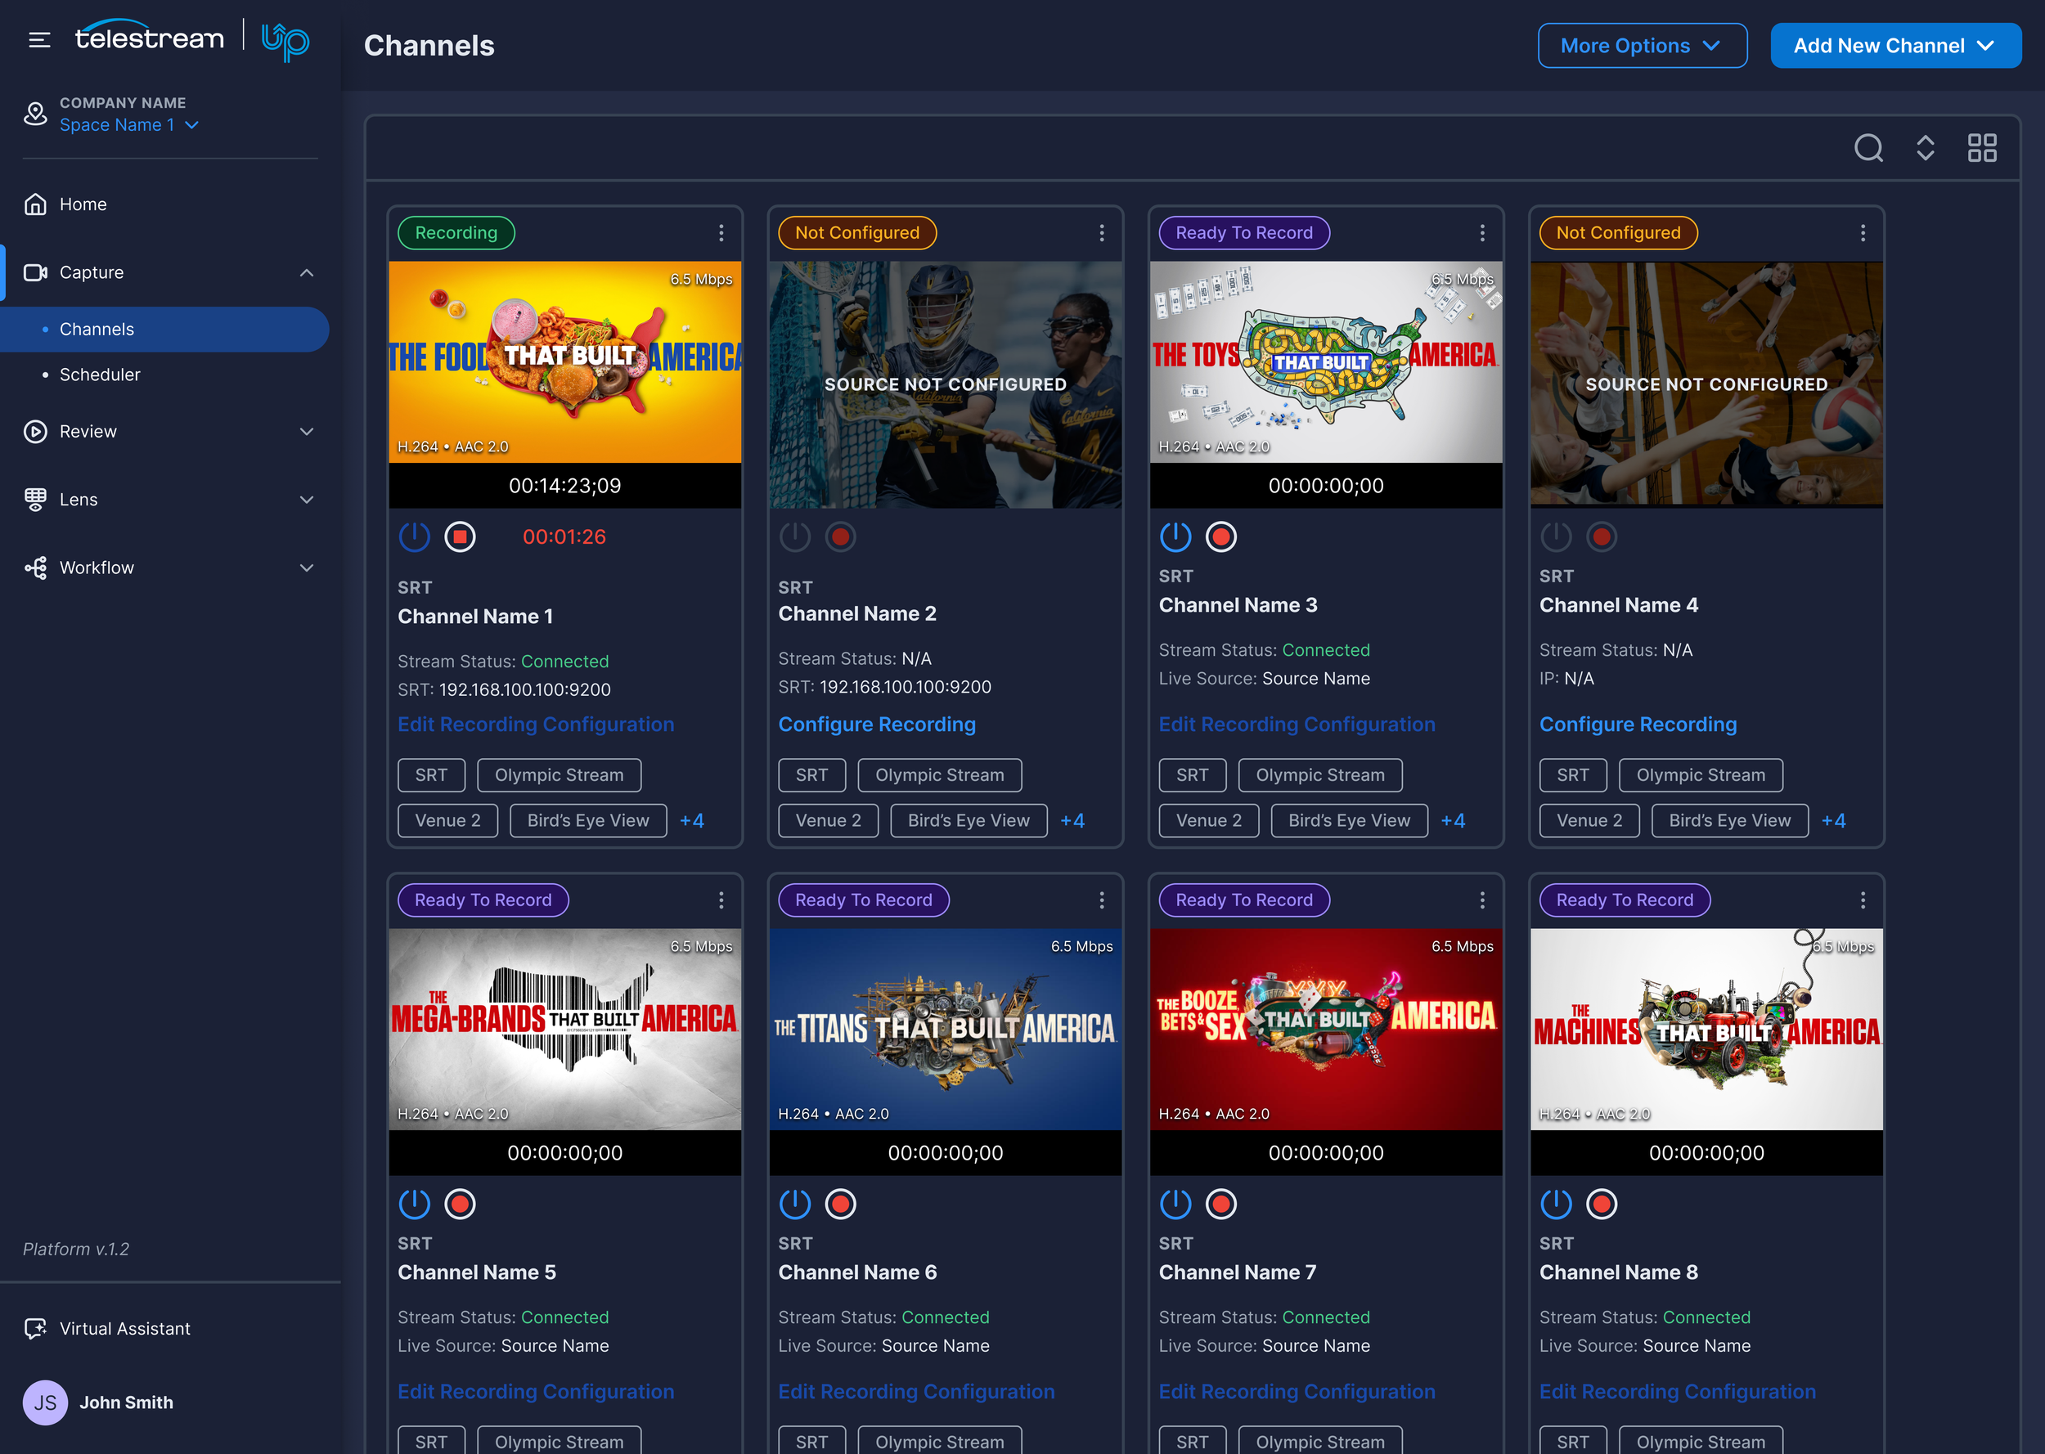Click Configure Recording link for Channel Name 2
The image size is (2045, 1454).
[x=877, y=725]
